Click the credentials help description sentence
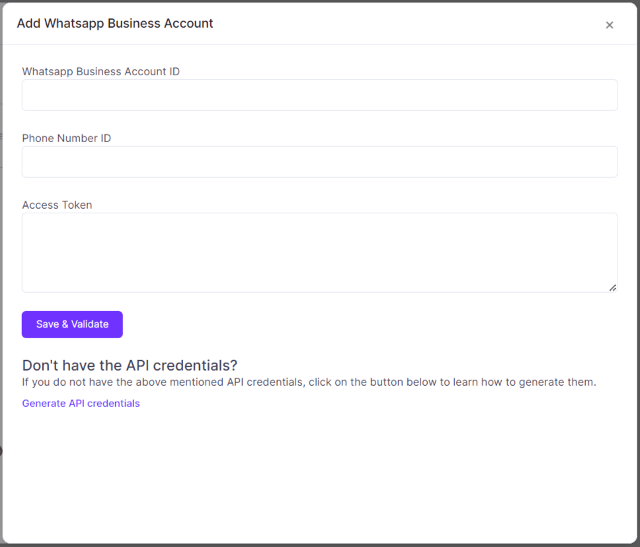The image size is (640, 547). click(x=307, y=382)
